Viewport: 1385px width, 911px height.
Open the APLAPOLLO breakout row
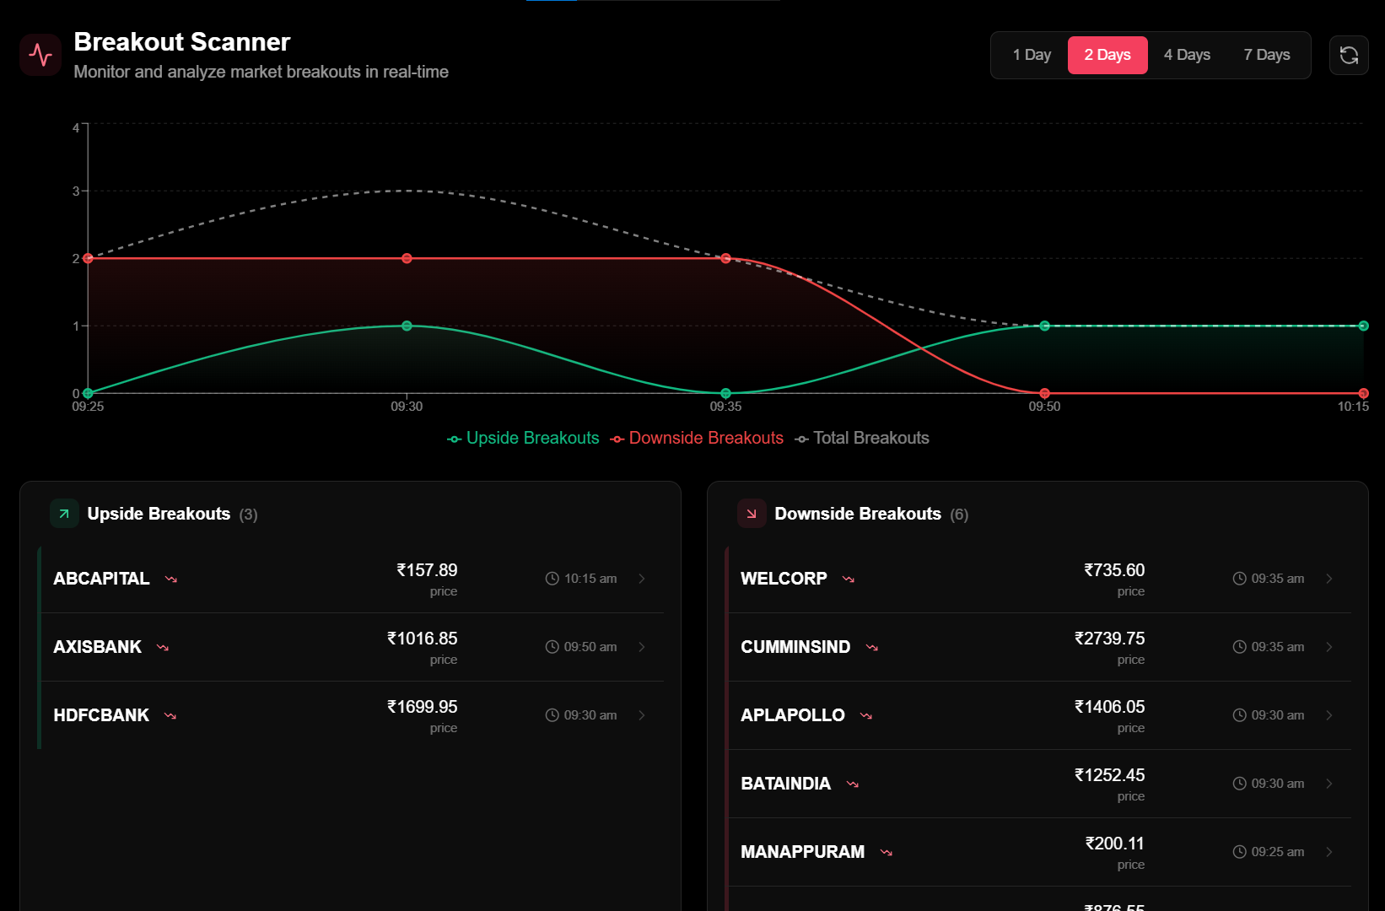coord(1039,715)
